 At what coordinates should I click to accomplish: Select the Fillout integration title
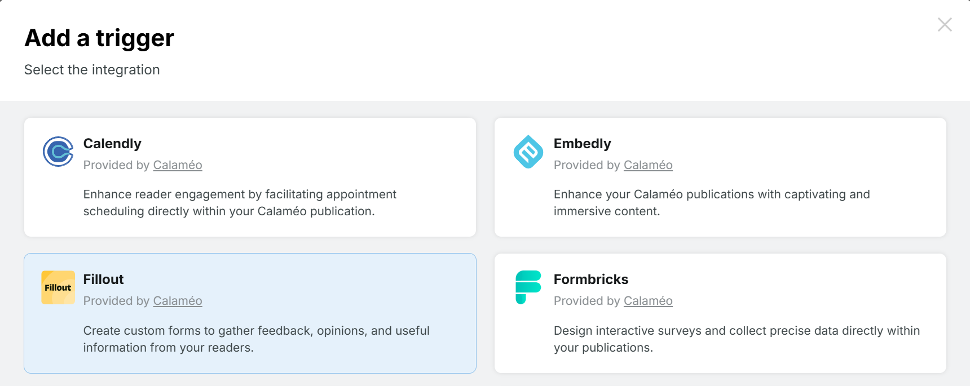click(103, 279)
